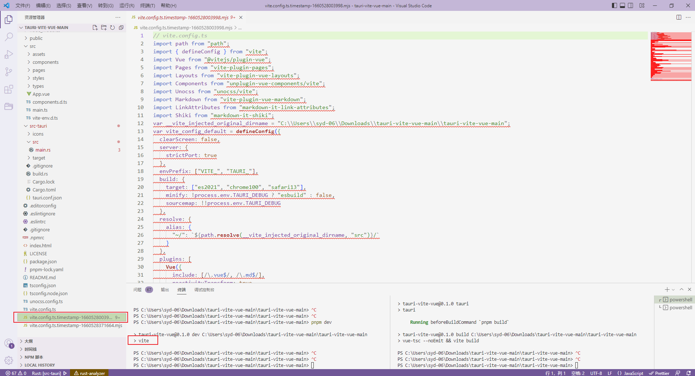Image resolution: width=695 pixels, height=376 pixels.
Task: Add a new terminal with plus icon
Action: [x=667, y=289]
